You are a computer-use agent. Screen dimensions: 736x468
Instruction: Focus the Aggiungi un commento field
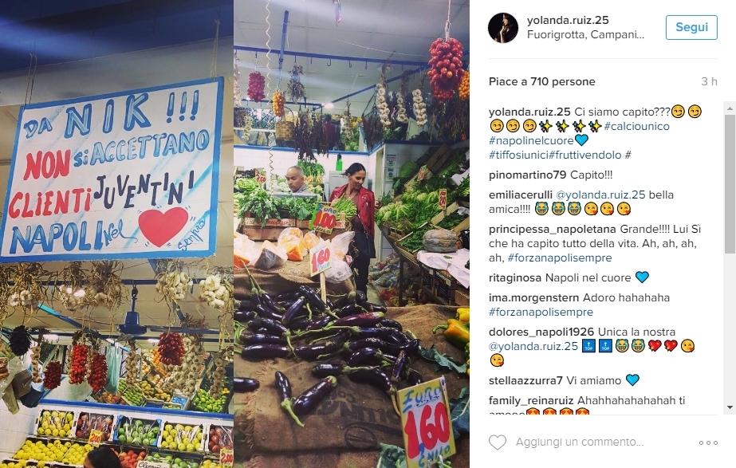pos(580,442)
